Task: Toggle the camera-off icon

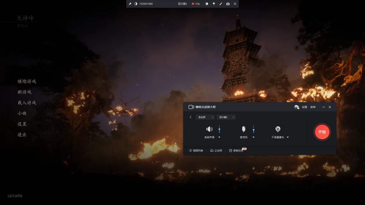Action: 278,129
